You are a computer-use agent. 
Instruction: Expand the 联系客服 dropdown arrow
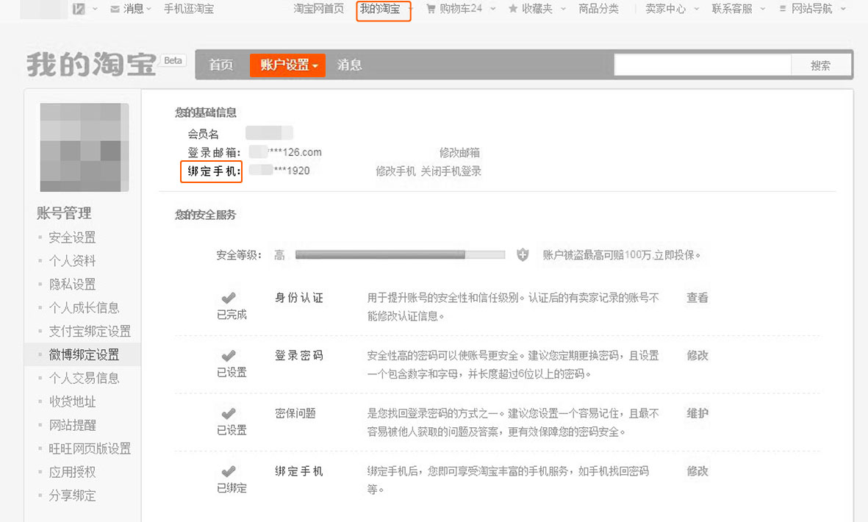click(x=763, y=9)
